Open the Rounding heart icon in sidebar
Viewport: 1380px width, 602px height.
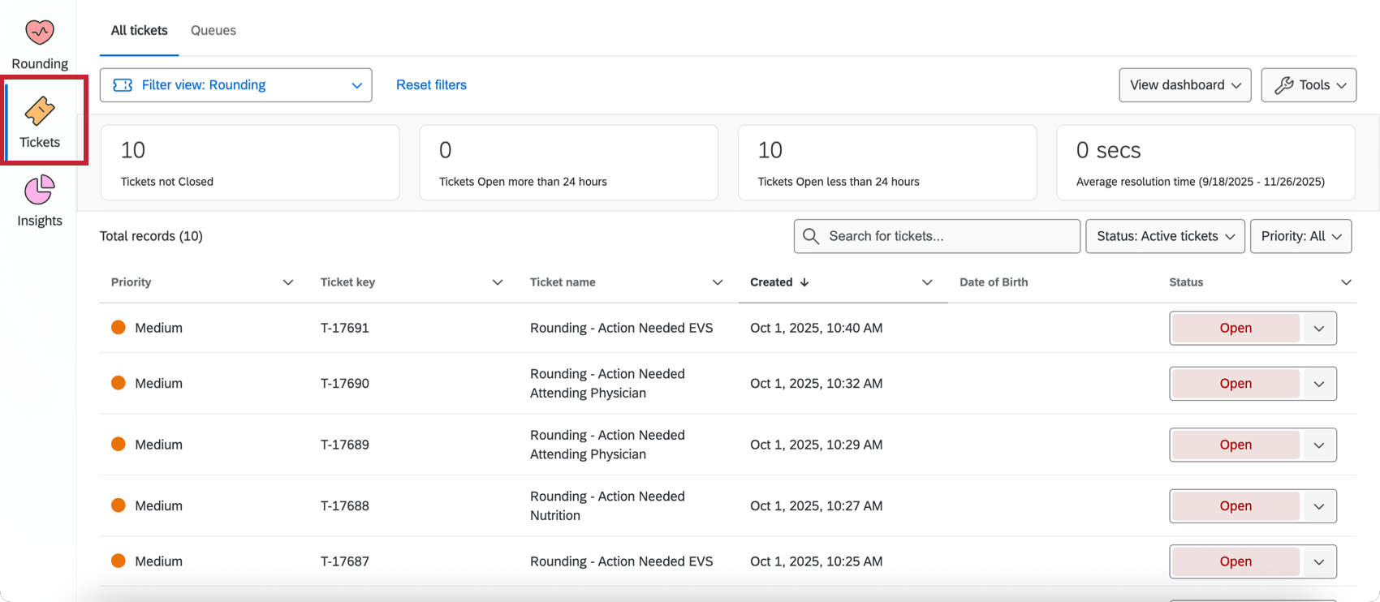click(39, 32)
